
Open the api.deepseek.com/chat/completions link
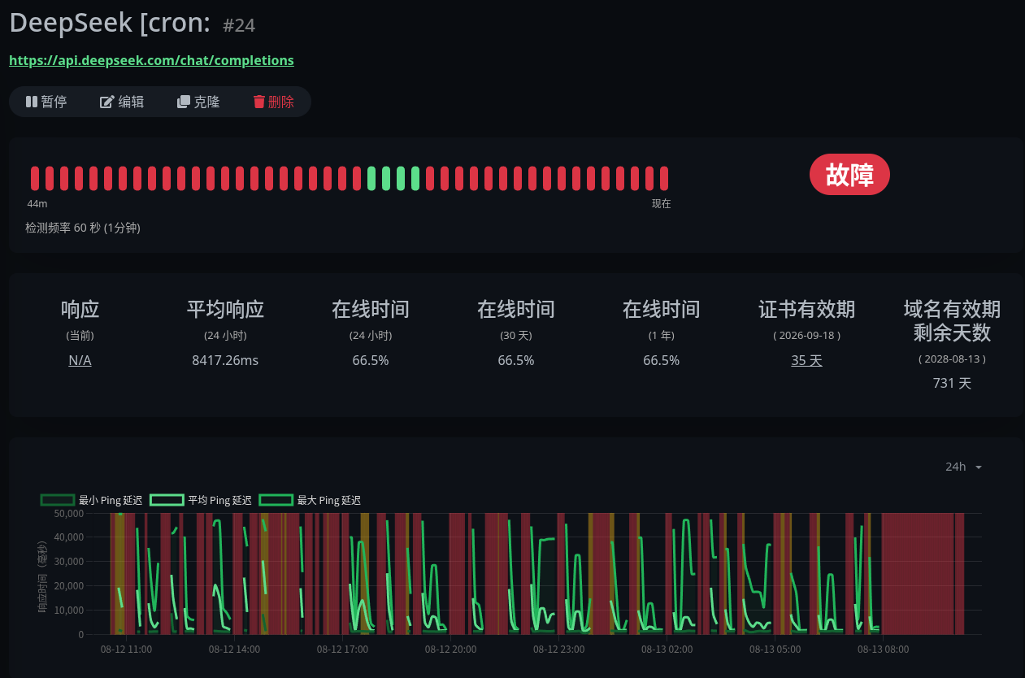click(x=151, y=60)
